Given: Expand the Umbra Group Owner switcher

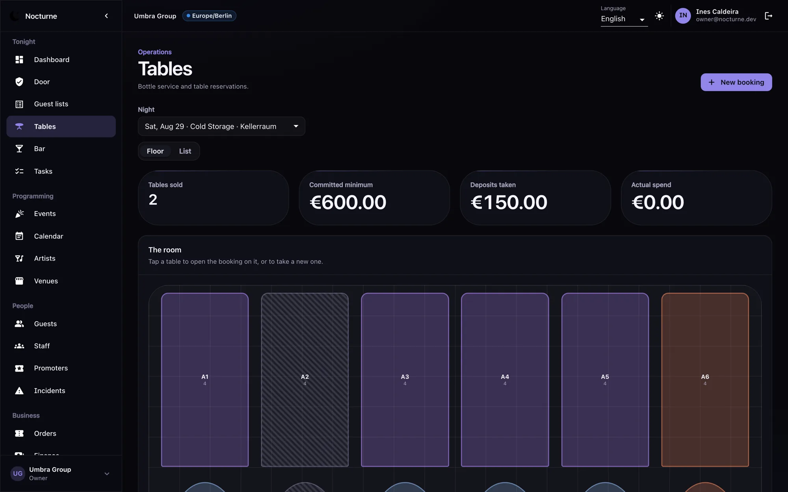Looking at the screenshot, I should (61, 474).
